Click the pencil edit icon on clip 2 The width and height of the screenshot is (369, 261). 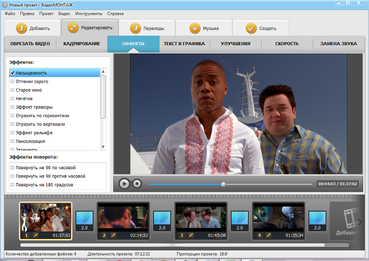pos(113,235)
